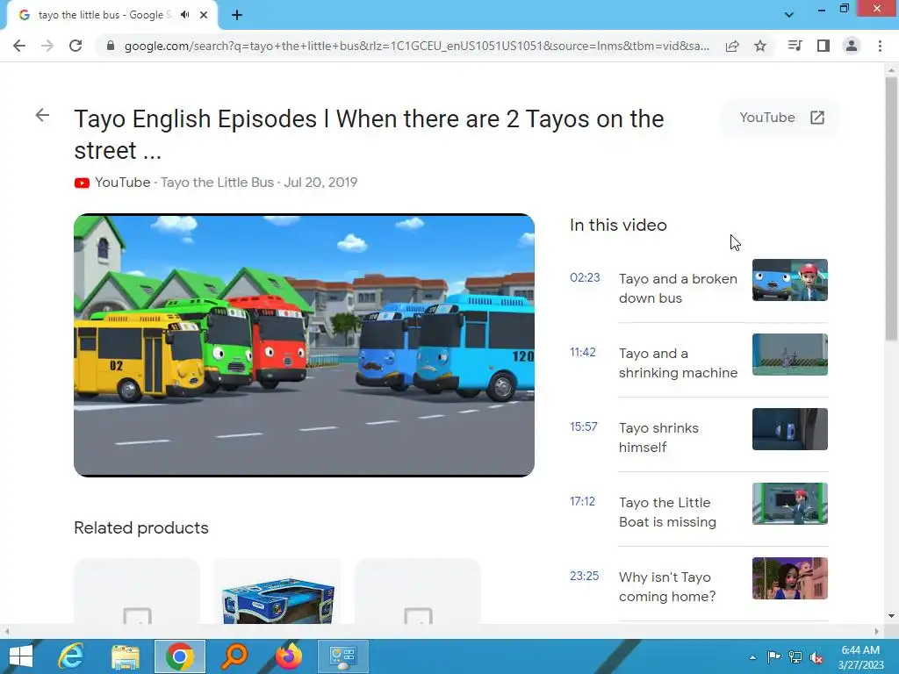
Task: Click the 'In this video' heading
Action: [618, 226]
